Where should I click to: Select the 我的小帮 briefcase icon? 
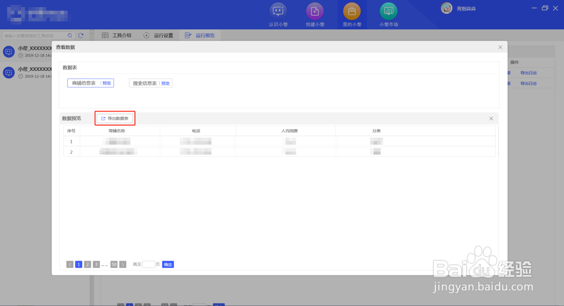tap(352, 11)
